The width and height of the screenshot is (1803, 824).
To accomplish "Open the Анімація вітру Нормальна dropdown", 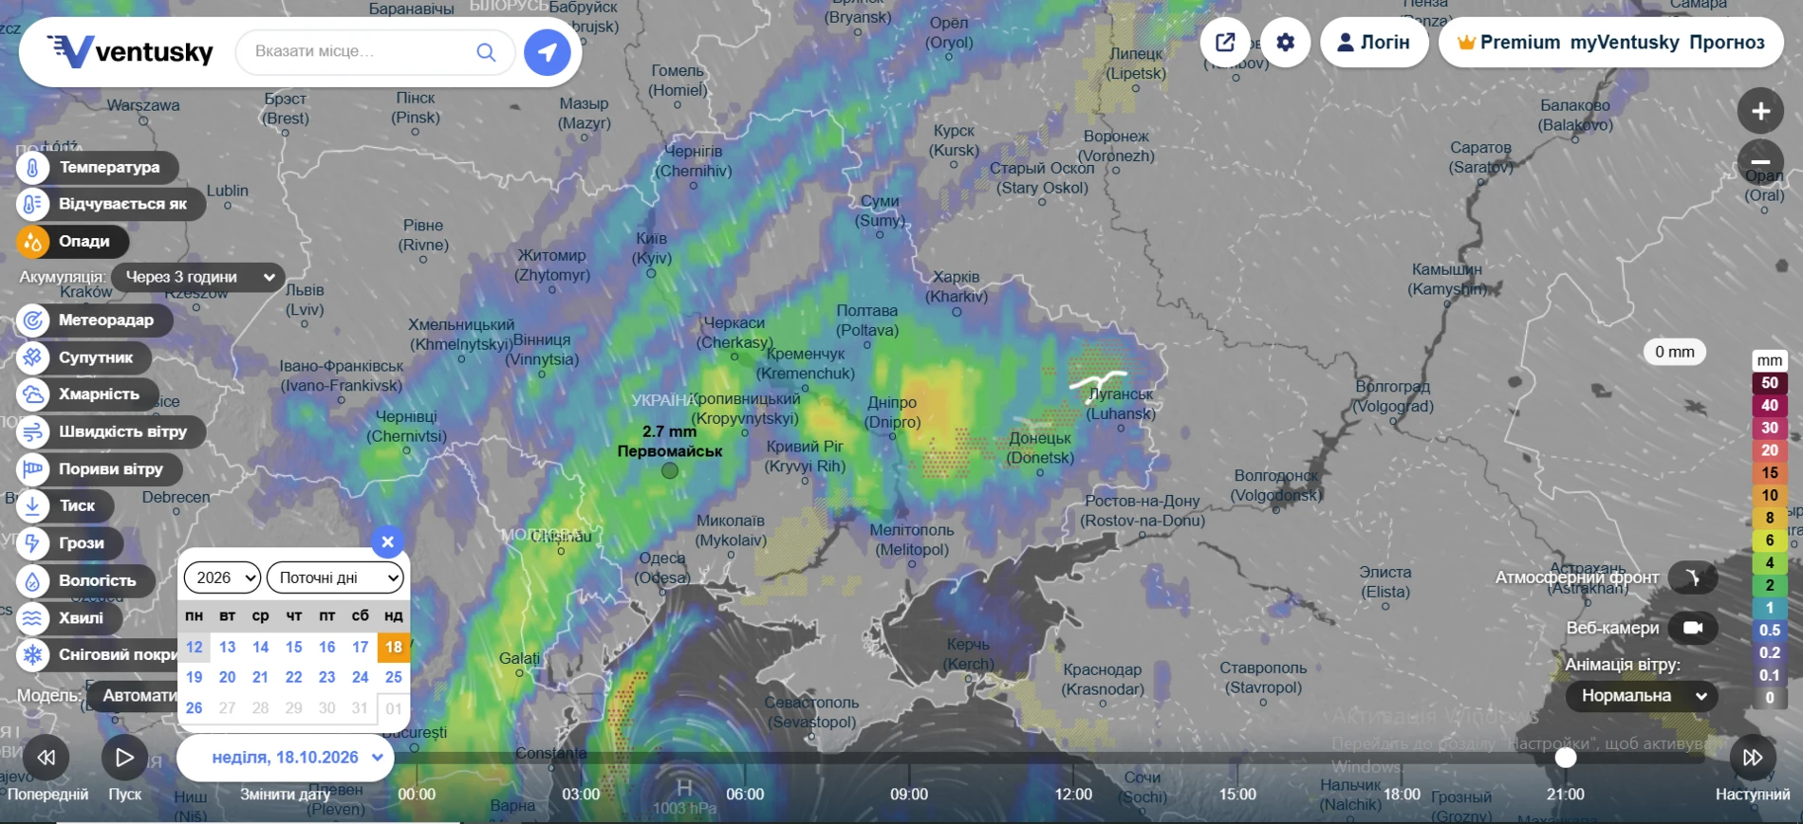I will click(x=1642, y=696).
